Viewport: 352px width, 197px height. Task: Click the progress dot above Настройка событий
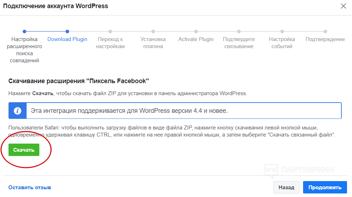pos(282,31)
